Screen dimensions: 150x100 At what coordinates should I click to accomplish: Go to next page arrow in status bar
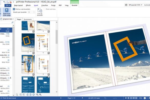pyautogui.click(x=82, y=98)
